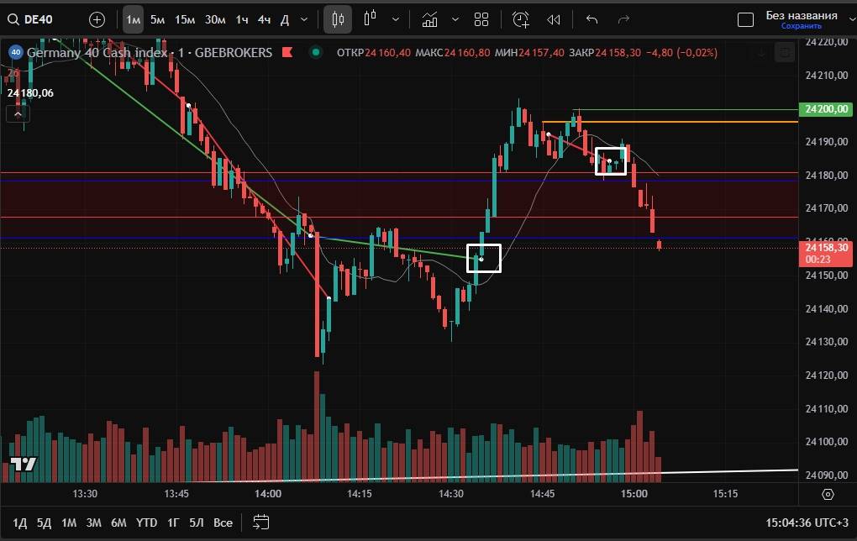This screenshot has height=541, width=857.
Task: Select the 1м timeframe
Action: click(133, 20)
